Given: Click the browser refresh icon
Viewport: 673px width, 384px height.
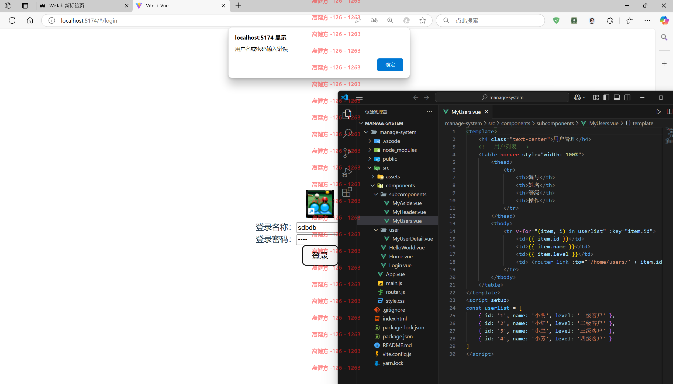Looking at the screenshot, I should pos(12,20).
